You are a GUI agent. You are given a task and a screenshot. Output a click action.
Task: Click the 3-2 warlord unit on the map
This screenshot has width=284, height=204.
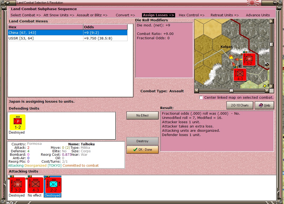pos(249,59)
